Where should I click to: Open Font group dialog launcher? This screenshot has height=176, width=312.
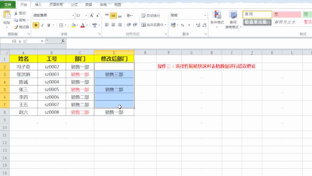(99, 34)
